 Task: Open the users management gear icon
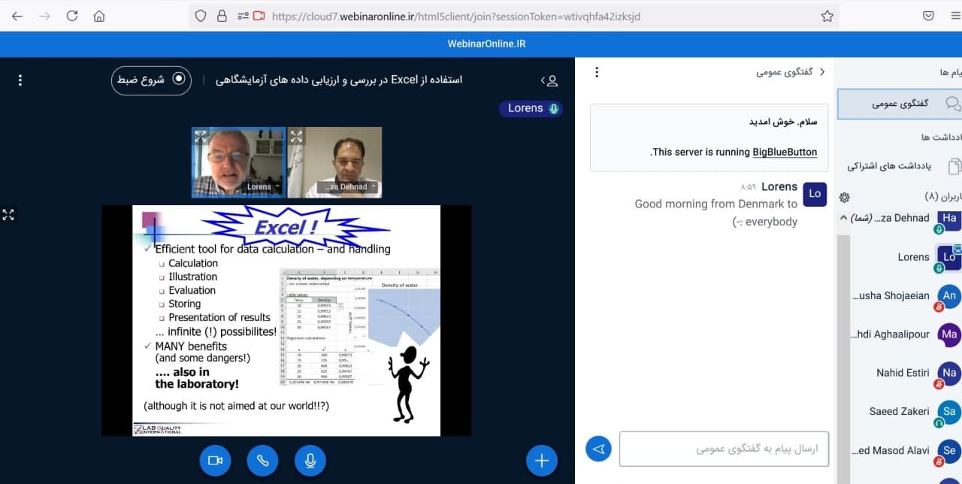844,197
